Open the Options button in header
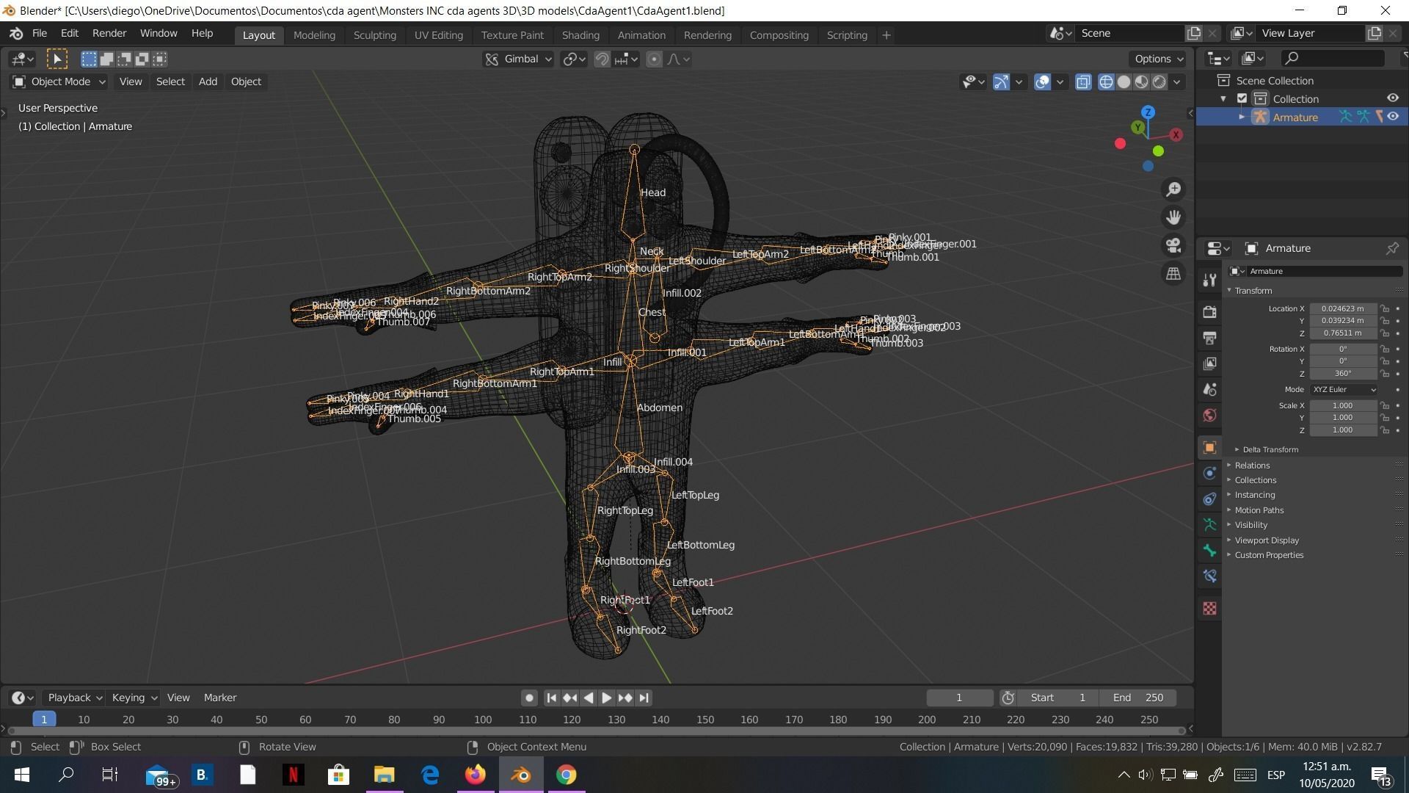1409x793 pixels. point(1158,59)
